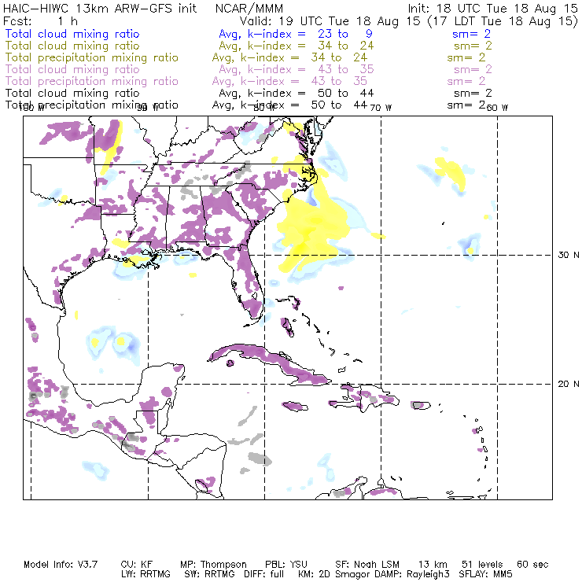Click the k-index = 23 to 9 text
The width and height of the screenshot is (582, 582).
point(299,34)
